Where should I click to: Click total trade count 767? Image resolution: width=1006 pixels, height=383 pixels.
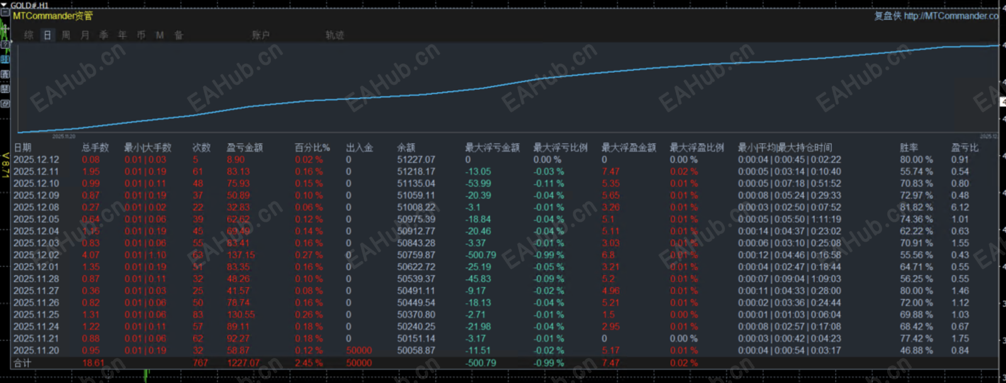point(201,363)
